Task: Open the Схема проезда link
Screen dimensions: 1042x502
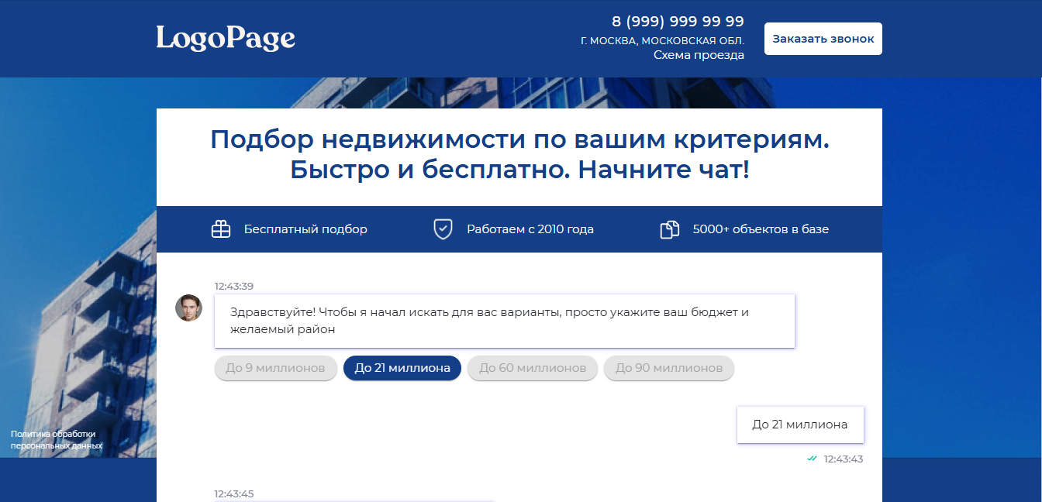Action: 699,55
